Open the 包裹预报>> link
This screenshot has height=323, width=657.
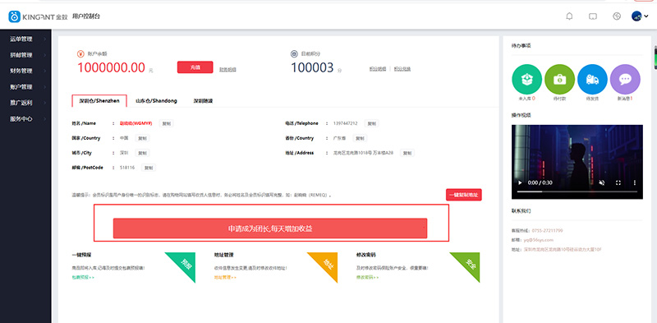tap(83, 278)
